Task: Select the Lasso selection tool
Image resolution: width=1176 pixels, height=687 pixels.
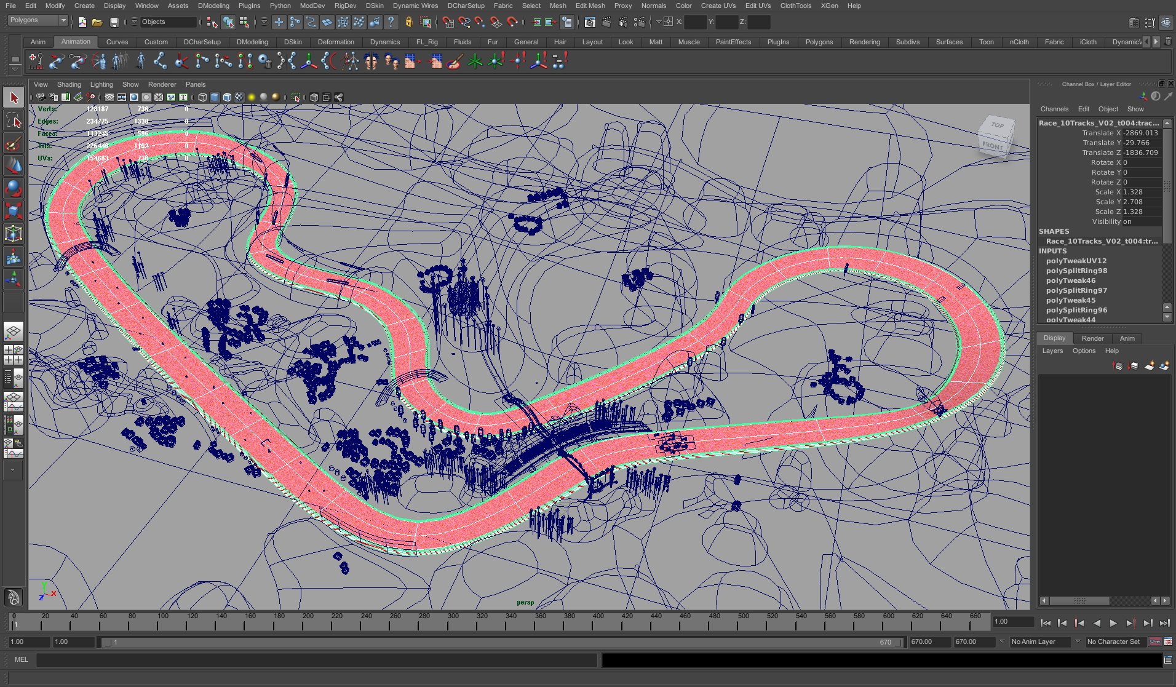Action: [x=14, y=121]
